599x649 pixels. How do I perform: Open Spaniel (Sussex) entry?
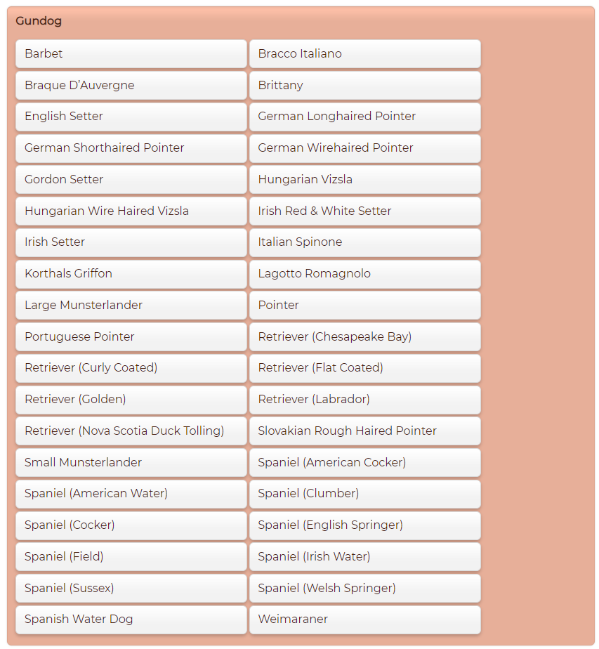pyautogui.click(x=131, y=588)
